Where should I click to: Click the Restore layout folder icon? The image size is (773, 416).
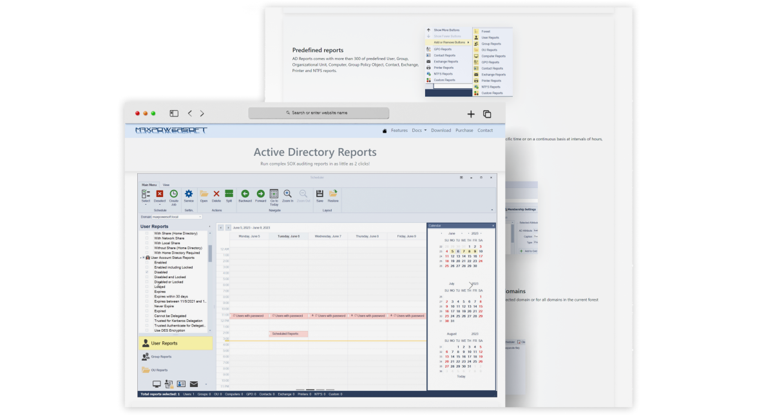click(x=333, y=194)
